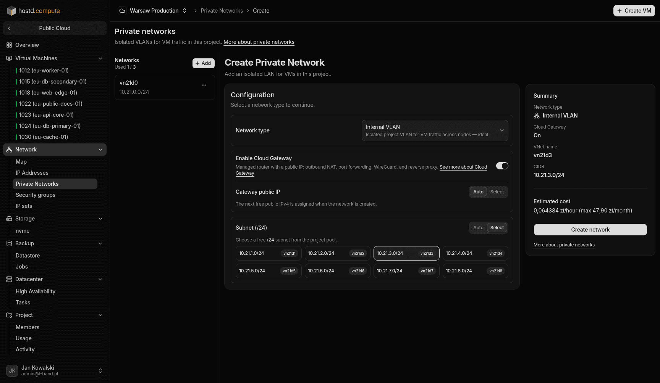The width and height of the screenshot is (660, 383).
Task: Click the Virtual Machines monitor icon
Action: pyautogui.click(x=9, y=58)
